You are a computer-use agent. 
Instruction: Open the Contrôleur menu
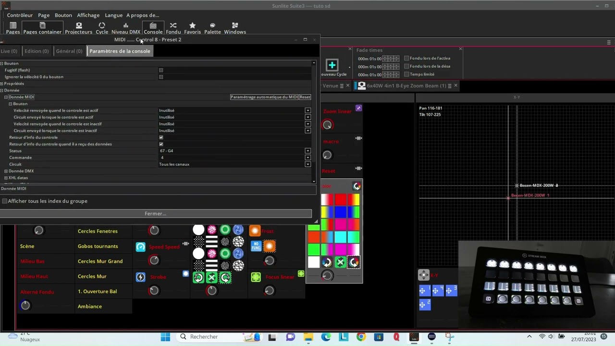pos(20,15)
